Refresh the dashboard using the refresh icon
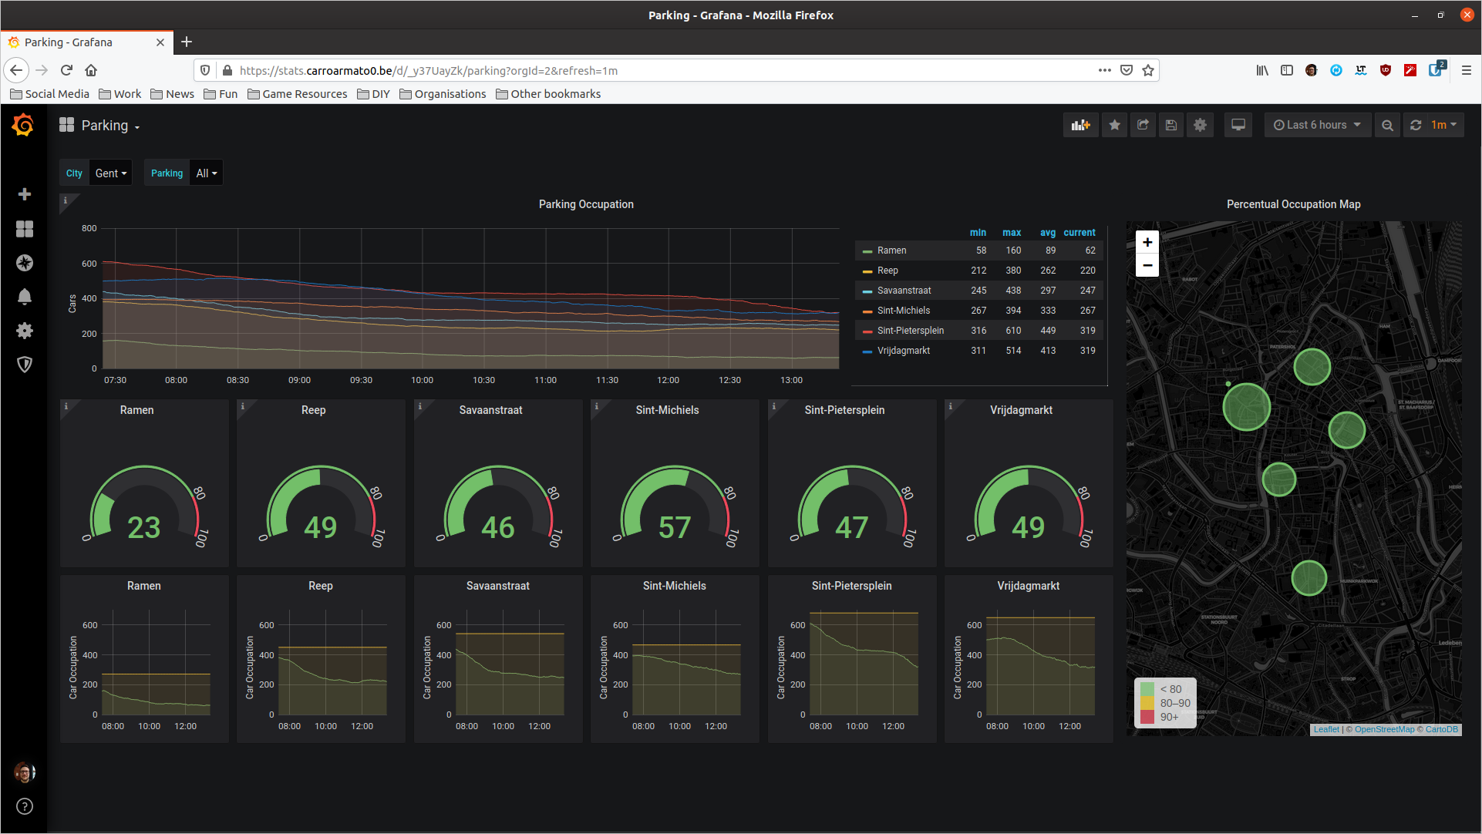This screenshot has width=1482, height=834. pyautogui.click(x=1416, y=125)
